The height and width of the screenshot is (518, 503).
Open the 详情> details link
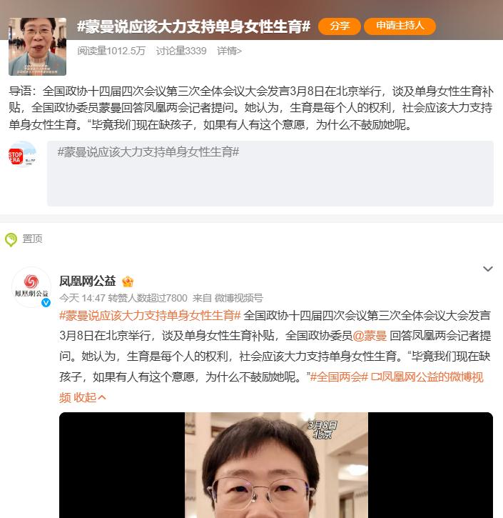coord(229,51)
